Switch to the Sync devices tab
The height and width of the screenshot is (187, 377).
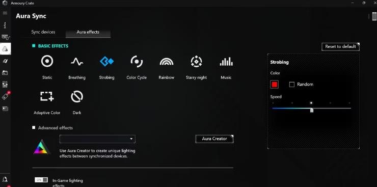tap(43, 32)
